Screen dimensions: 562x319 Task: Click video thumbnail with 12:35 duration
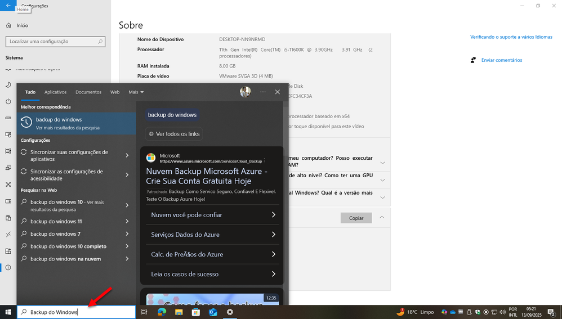tap(212, 299)
